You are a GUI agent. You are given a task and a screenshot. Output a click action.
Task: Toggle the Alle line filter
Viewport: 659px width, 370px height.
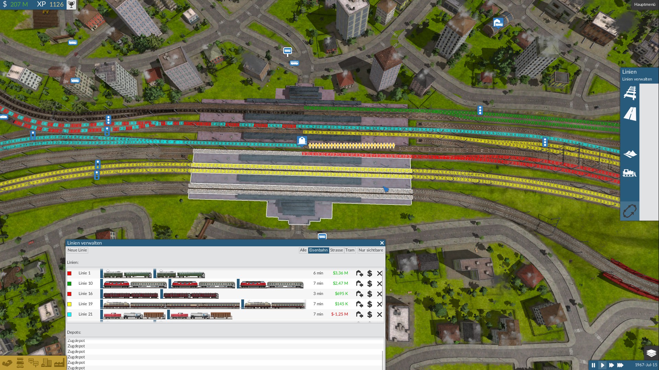pos(303,250)
